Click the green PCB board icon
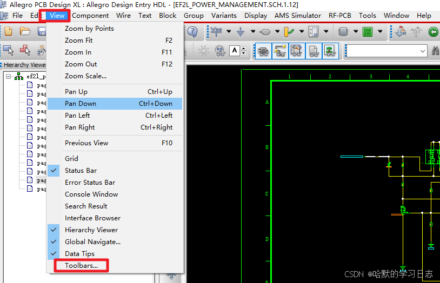Viewport: 440px width, 283px height. [x=368, y=32]
